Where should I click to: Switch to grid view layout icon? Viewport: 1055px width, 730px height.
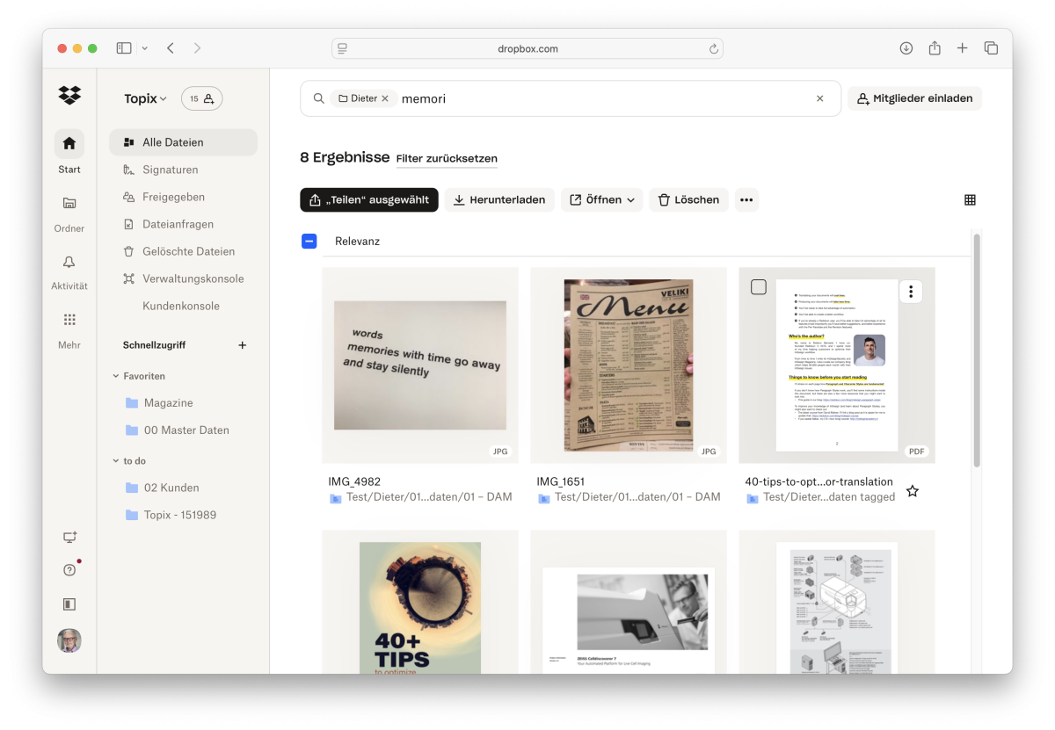[970, 200]
